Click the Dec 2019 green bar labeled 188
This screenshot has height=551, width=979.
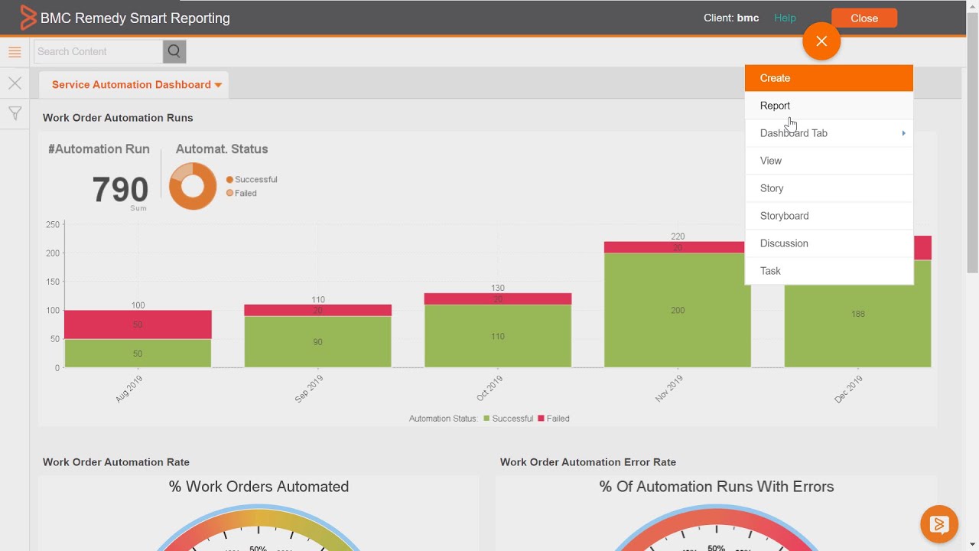point(858,314)
